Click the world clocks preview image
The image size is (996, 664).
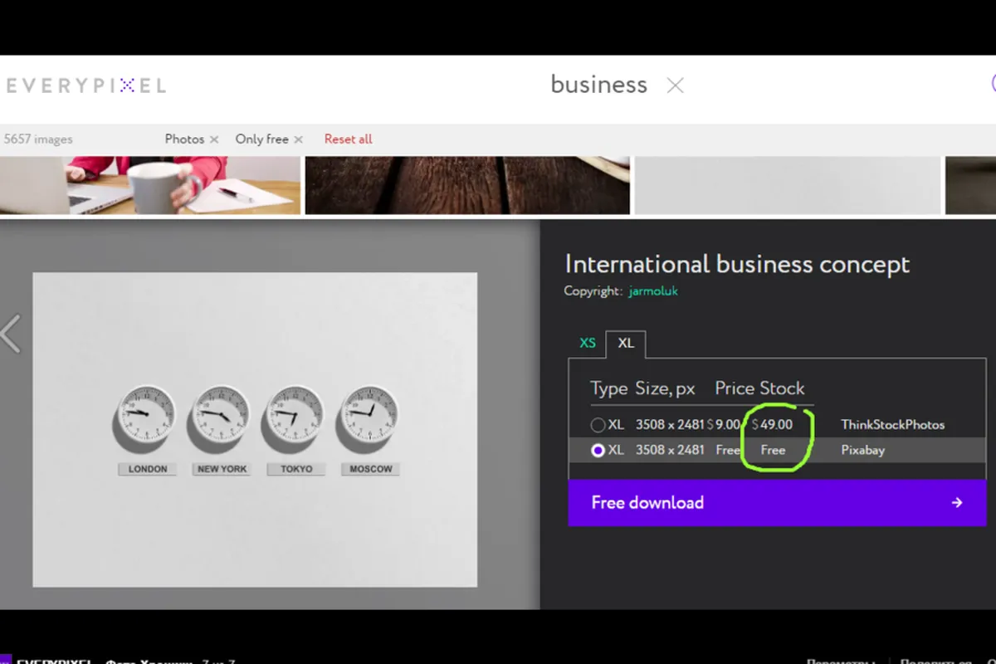coord(255,430)
